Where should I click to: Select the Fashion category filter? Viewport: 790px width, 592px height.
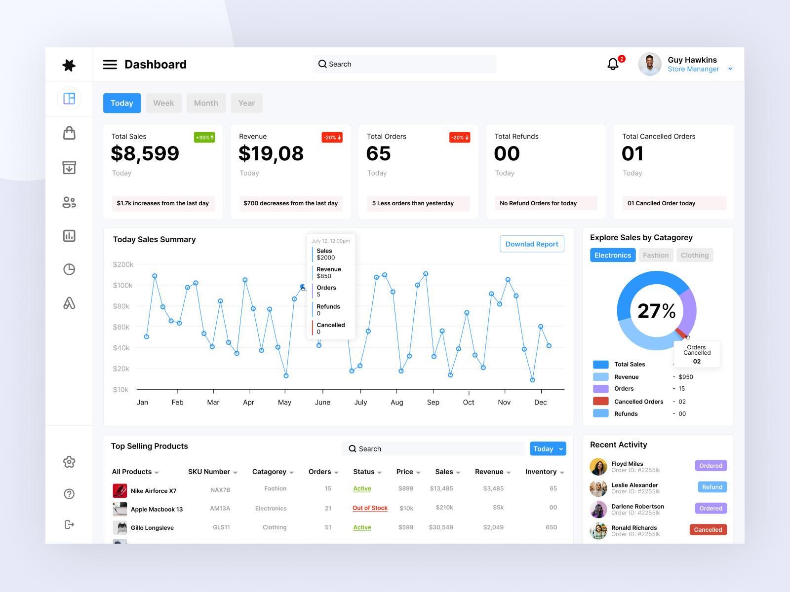coord(656,255)
